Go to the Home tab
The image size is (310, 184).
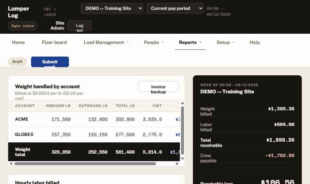tap(18, 42)
